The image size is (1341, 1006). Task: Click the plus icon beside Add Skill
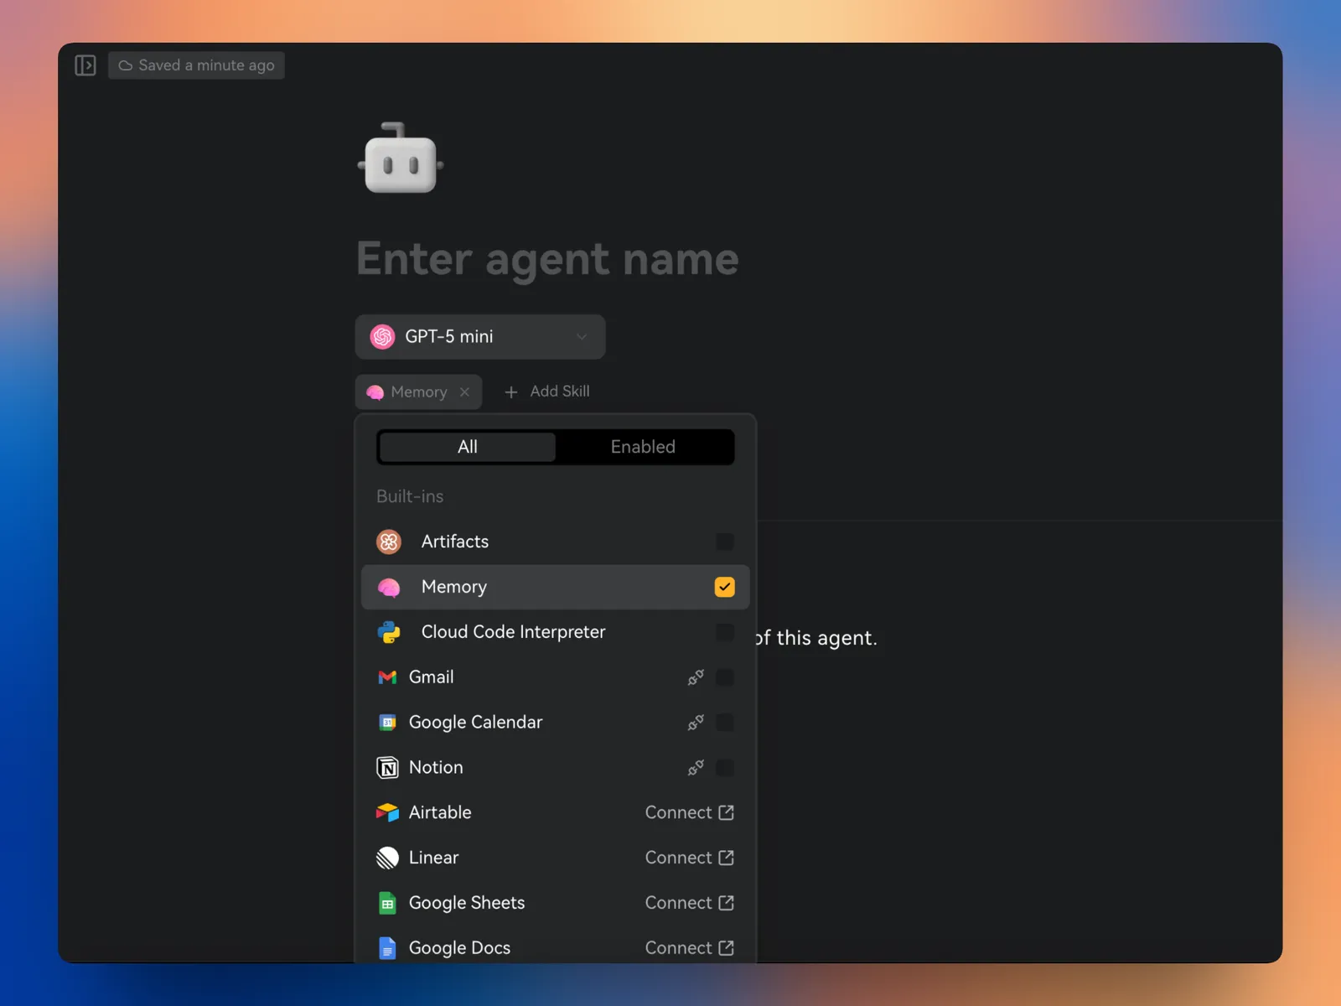point(511,392)
